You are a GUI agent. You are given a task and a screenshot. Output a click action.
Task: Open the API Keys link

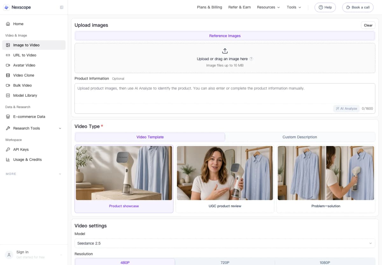[34, 150]
